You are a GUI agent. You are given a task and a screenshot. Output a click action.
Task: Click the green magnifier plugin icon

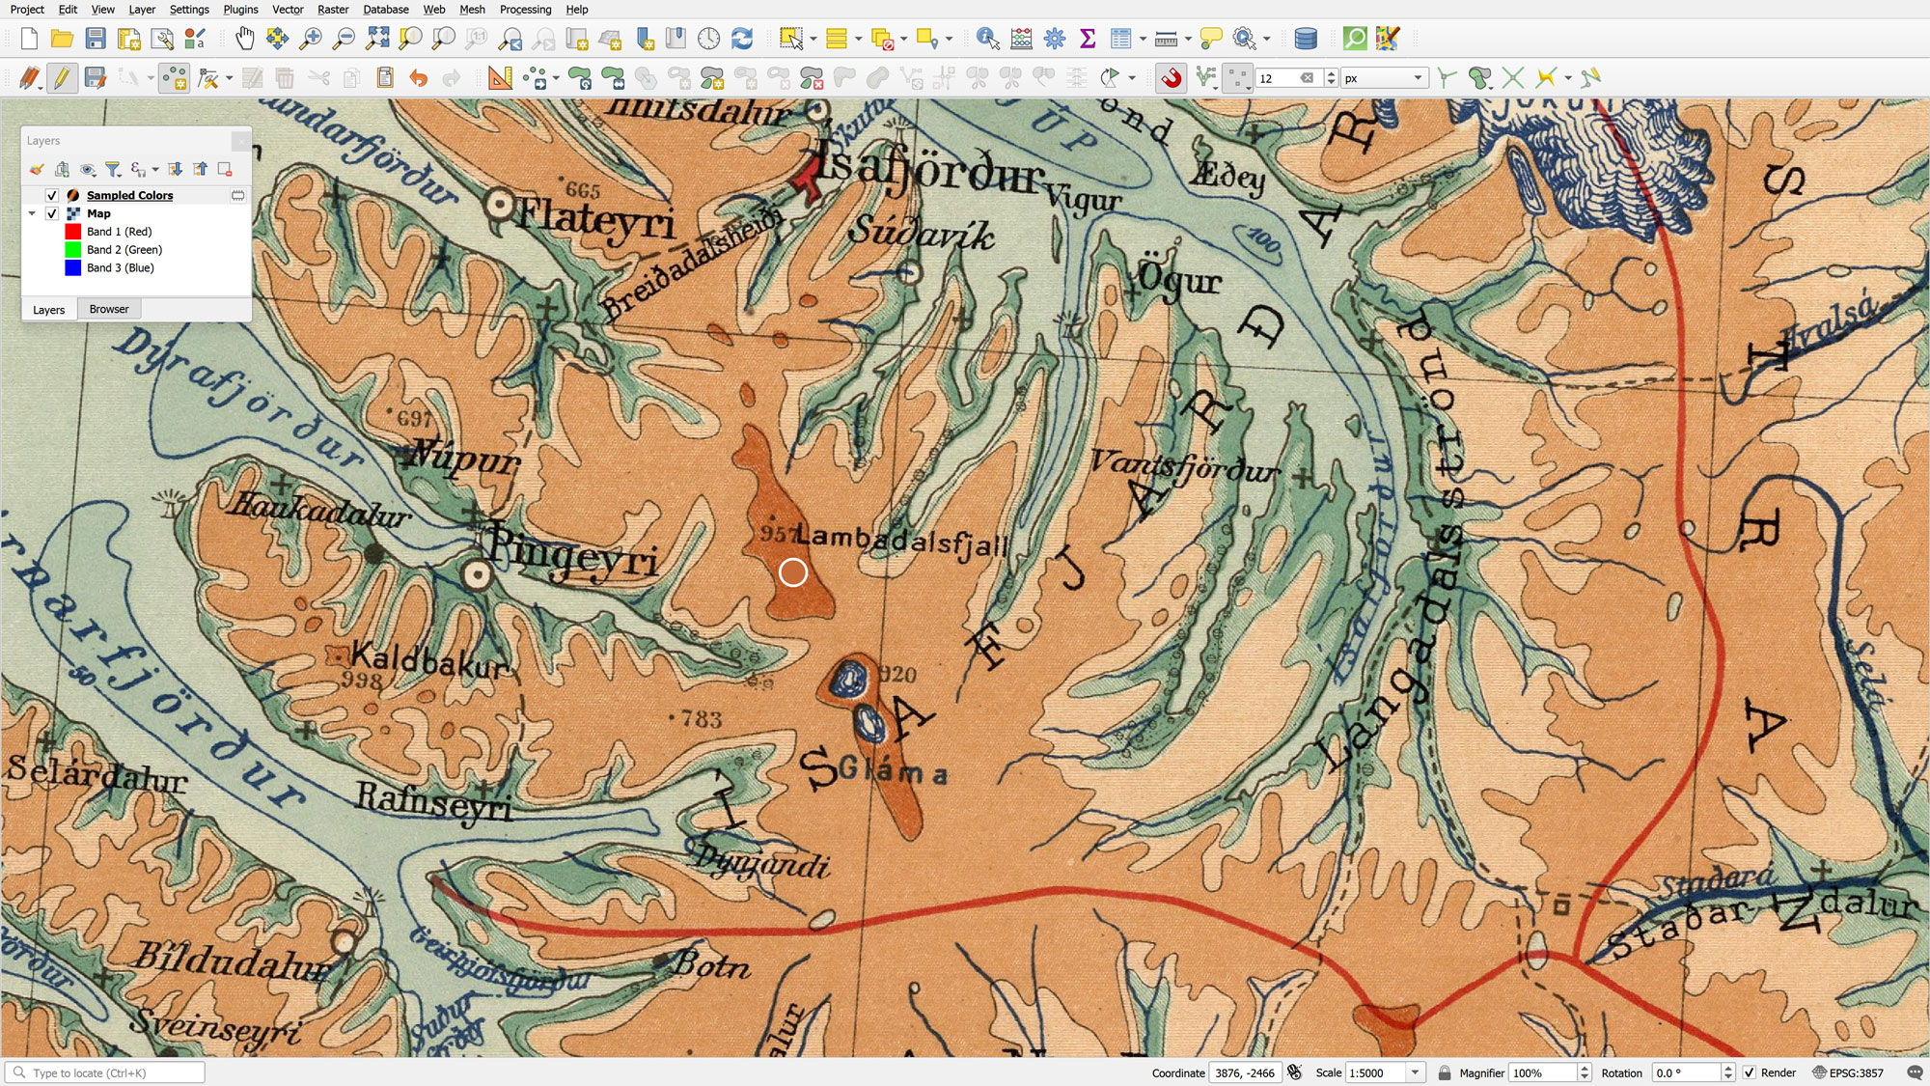coord(1355,39)
